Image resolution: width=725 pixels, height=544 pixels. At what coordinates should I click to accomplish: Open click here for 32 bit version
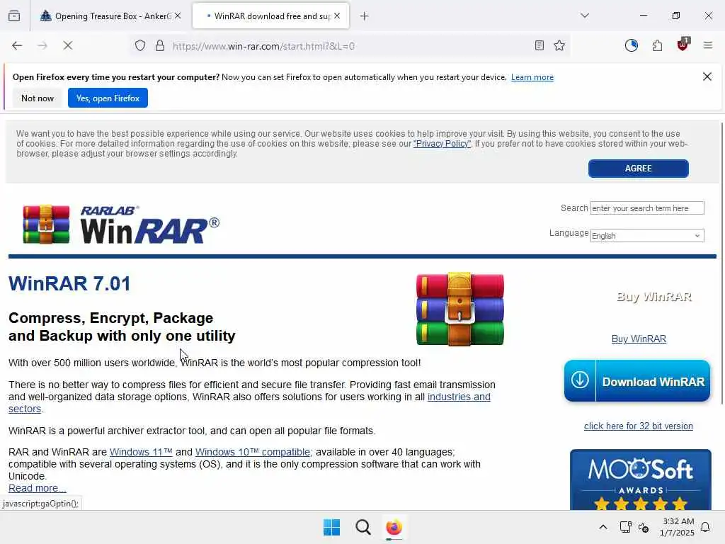(638, 426)
